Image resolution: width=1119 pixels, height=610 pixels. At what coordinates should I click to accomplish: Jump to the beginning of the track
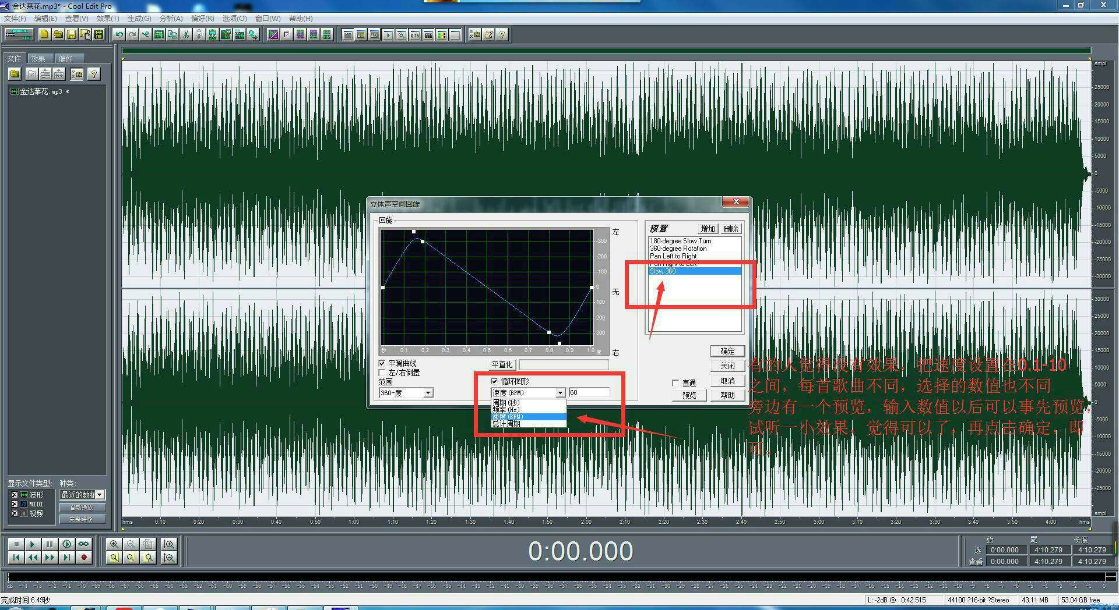point(16,558)
